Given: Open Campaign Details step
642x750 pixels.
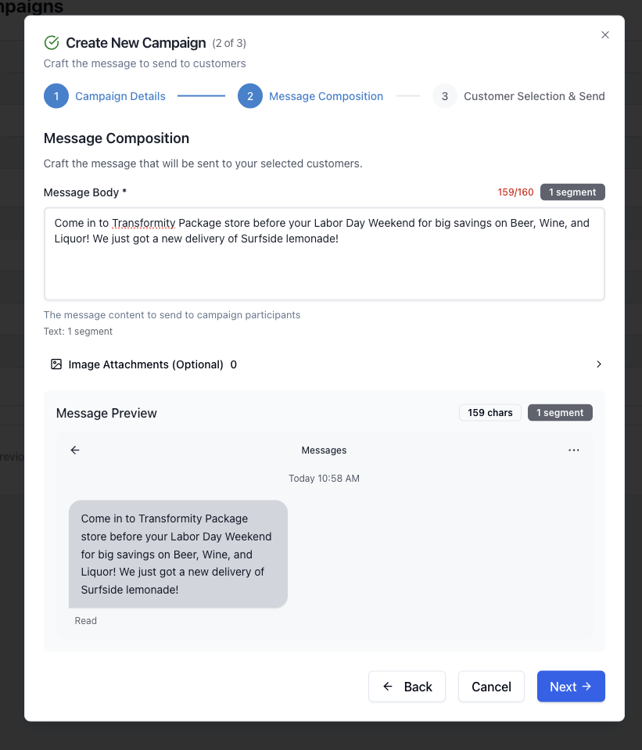Looking at the screenshot, I should pyautogui.click(x=120, y=96).
